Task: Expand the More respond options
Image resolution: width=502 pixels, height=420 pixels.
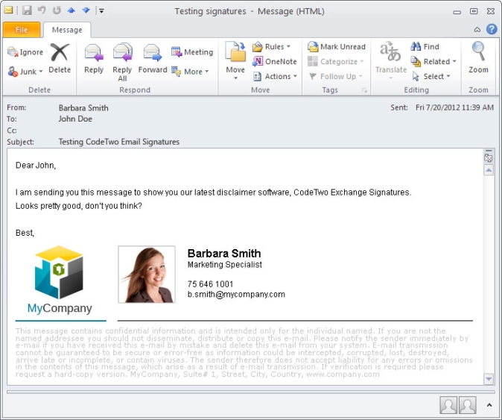Action: coord(190,72)
